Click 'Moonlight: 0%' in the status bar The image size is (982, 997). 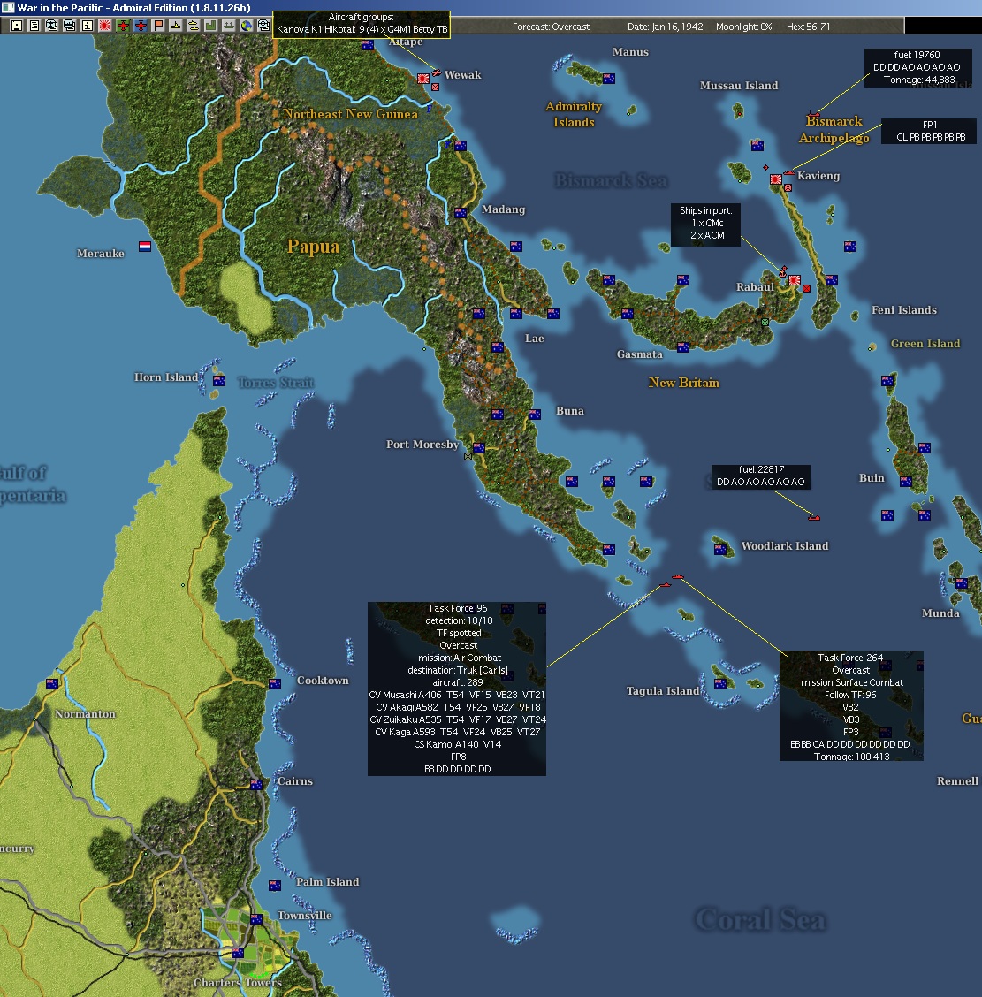743,27
